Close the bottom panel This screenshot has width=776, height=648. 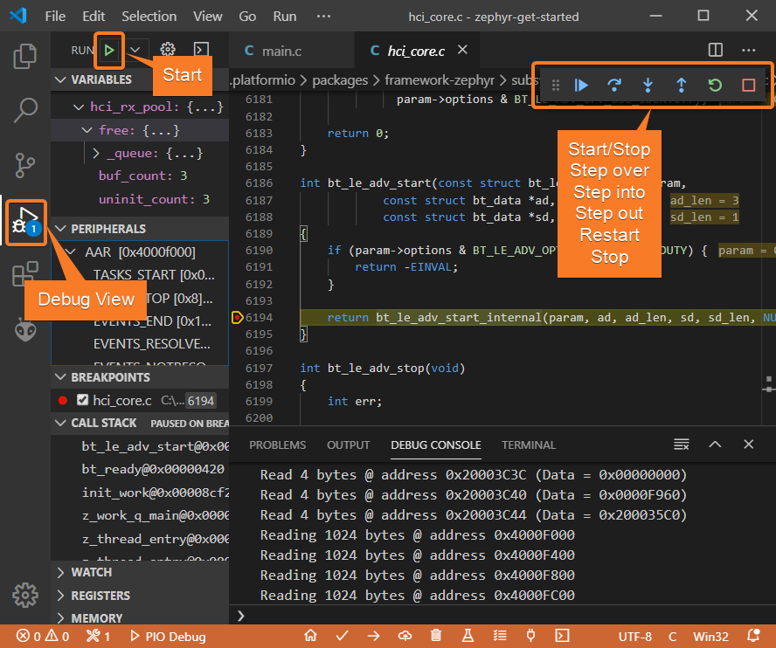click(749, 445)
